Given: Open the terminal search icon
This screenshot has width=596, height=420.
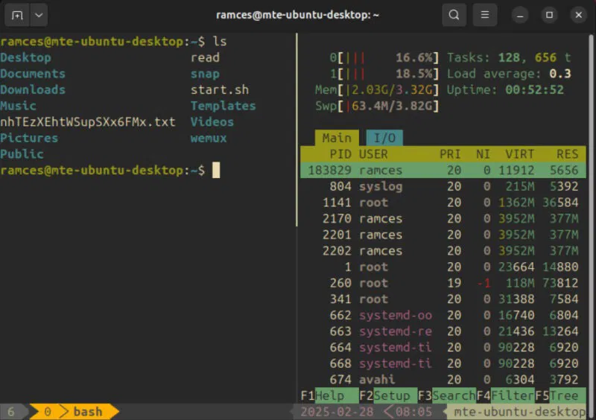Looking at the screenshot, I should click(454, 14).
